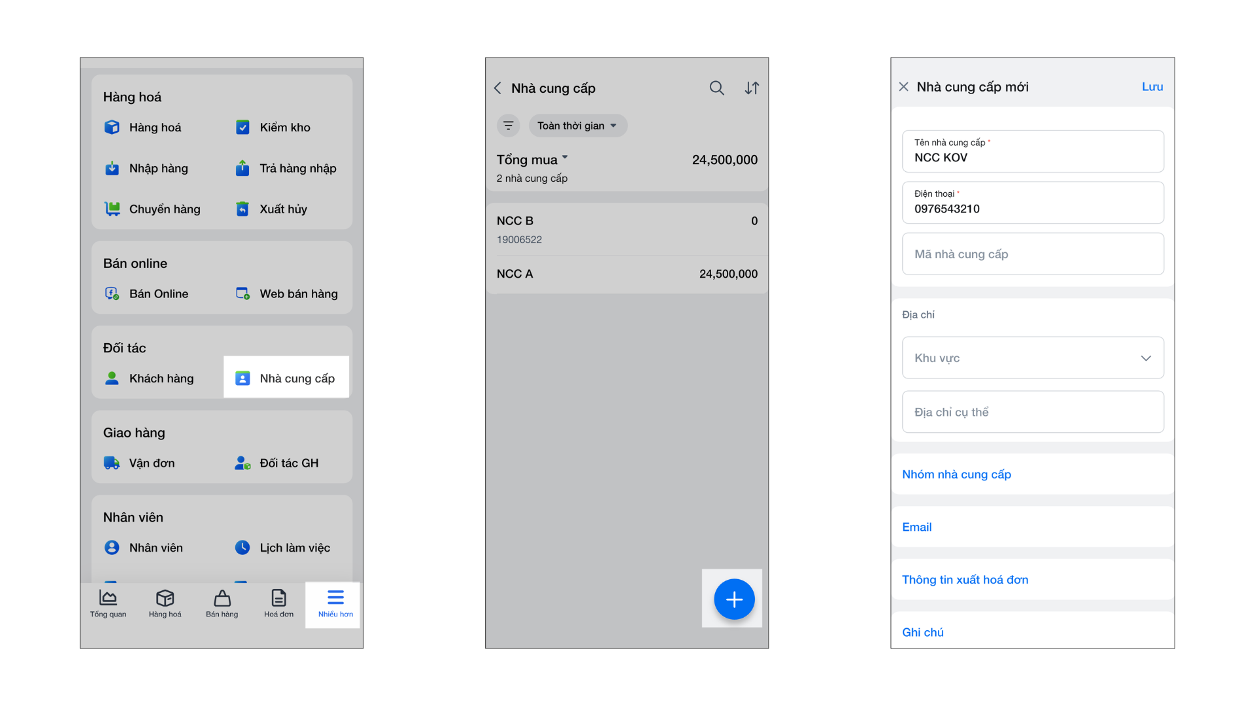Open the NCC A supplier row
The width and height of the screenshot is (1255, 706).
coord(626,274)
